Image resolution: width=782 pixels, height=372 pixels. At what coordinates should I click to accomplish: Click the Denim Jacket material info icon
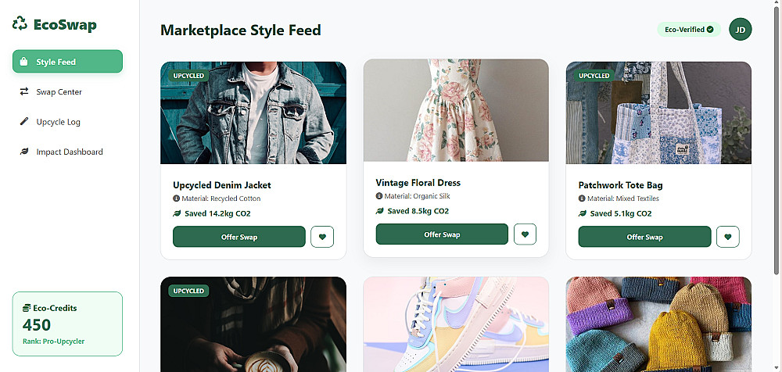(176, 199)
